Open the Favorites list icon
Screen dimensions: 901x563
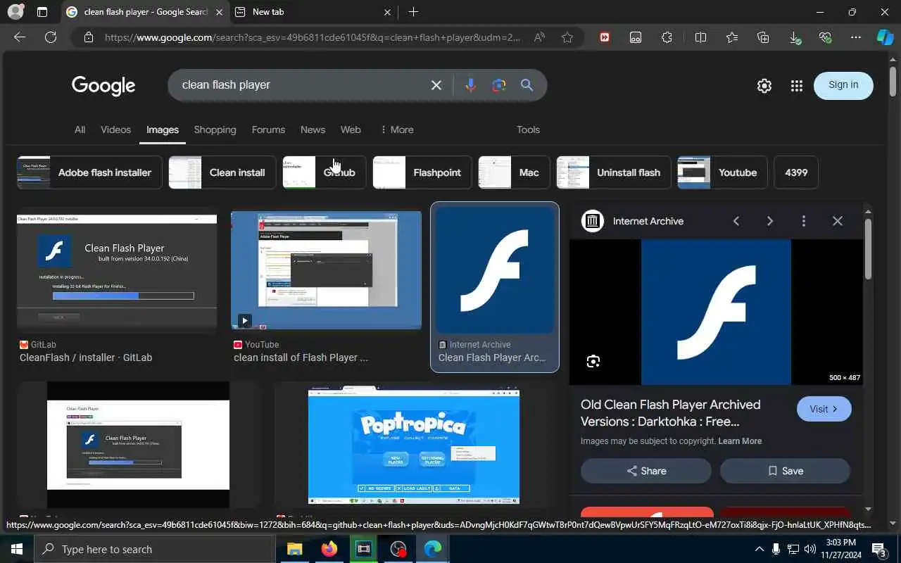point(732,37)
